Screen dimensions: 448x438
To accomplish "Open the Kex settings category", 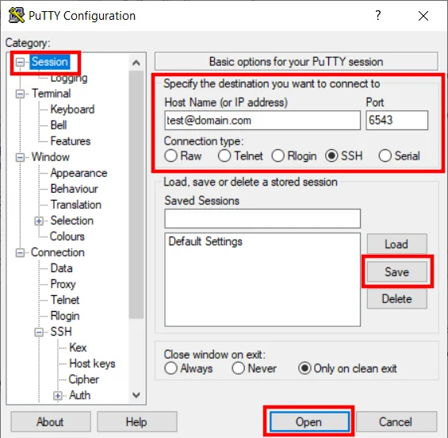I will pos(78,348).
